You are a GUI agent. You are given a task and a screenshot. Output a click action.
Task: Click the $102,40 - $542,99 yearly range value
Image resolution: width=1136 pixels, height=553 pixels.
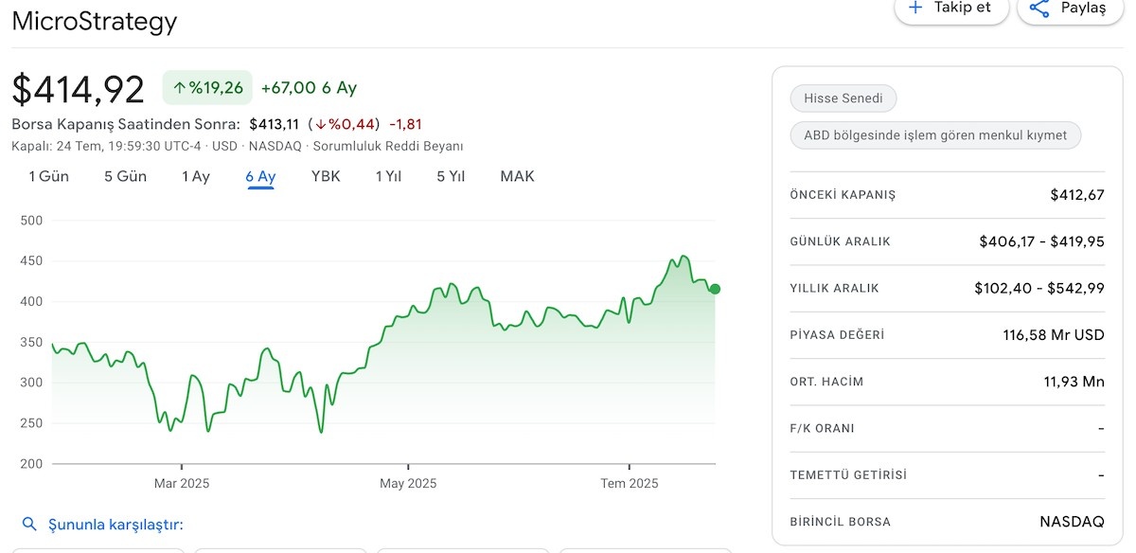[1039, 288]
